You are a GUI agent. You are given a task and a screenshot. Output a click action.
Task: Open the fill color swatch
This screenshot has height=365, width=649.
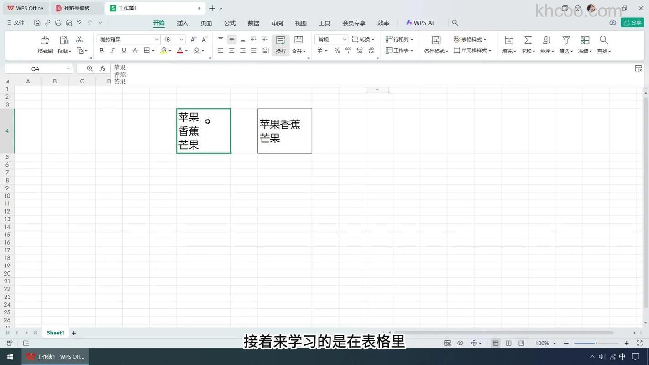coord(164,50)
